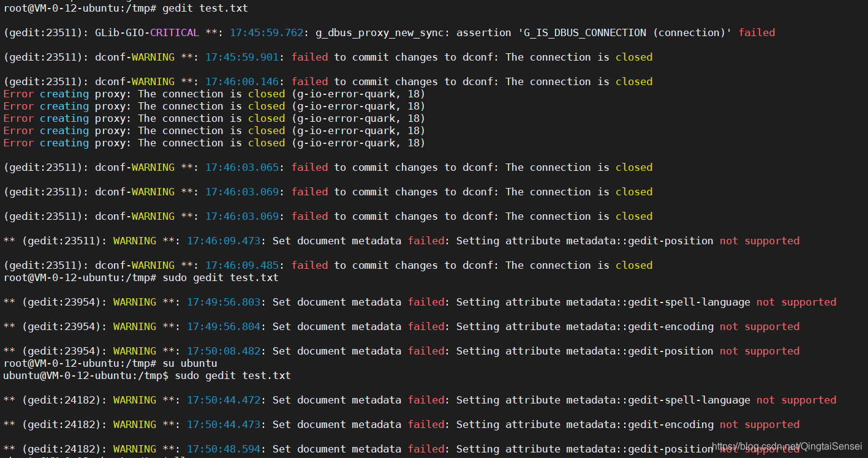This screenshot has width=868, height=458.
Task: Click the timestamp 17:49:56.803
Action: (x=224, y=302)
